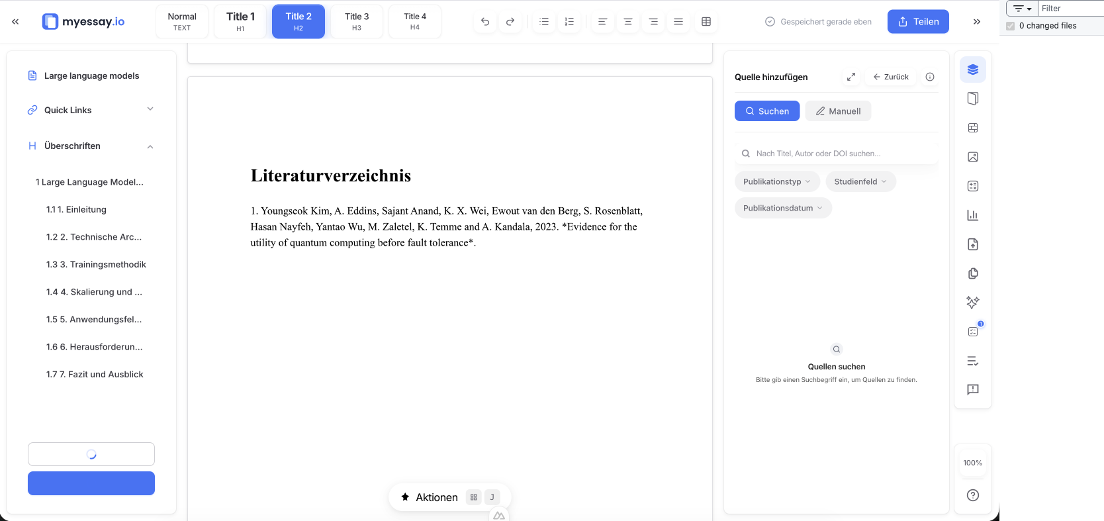Image resolution: width=1104 pixels, height=521 pixels.
Task: Switch to the Manuell tab
Action: (838, 111)
